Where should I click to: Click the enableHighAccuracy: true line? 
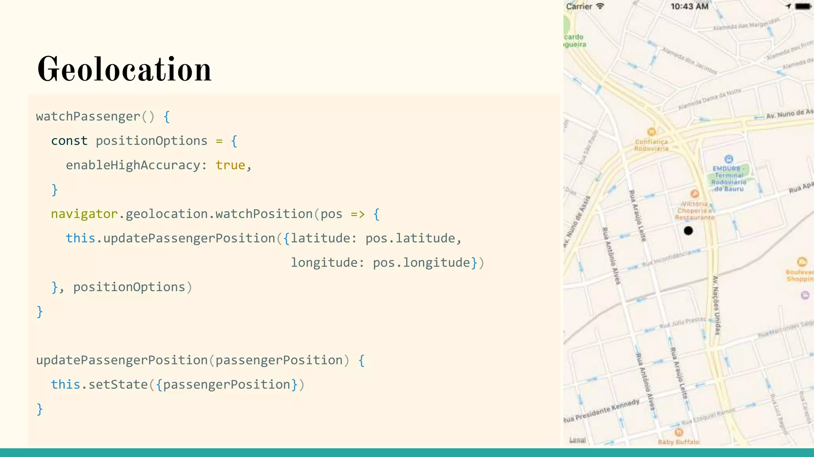pyautogui.click(x=159, y=165)
